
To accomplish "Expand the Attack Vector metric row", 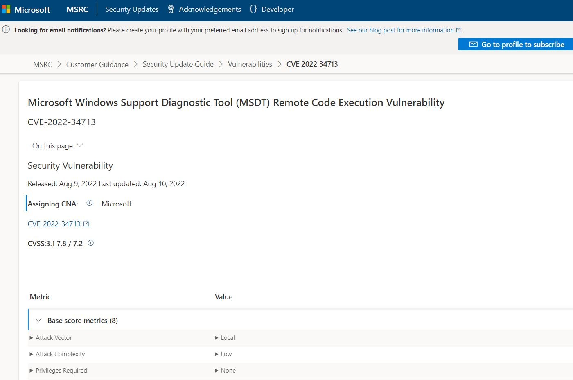I will (x=51, y=338).
